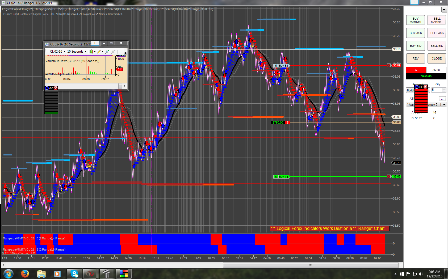
Task: Click the position entry price 35.88 box
Action: (x=436, y=70)
